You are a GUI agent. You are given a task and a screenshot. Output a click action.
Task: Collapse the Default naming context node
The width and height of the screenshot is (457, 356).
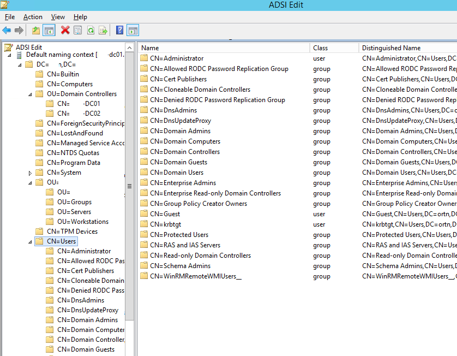(9, 55)
